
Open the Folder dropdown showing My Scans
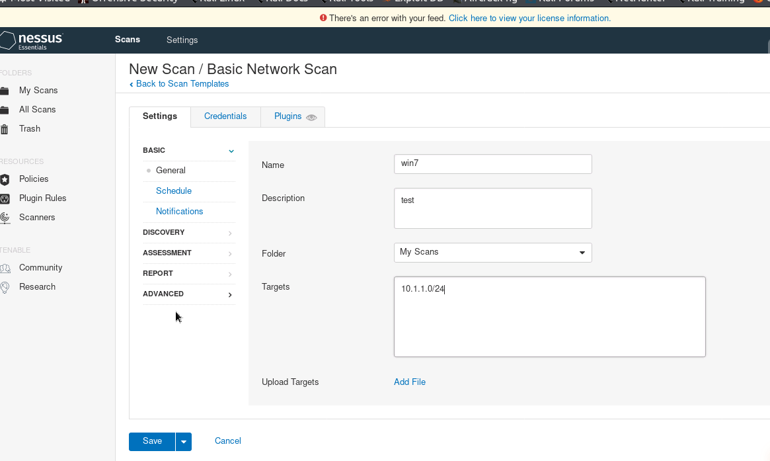tap(492, 253)
